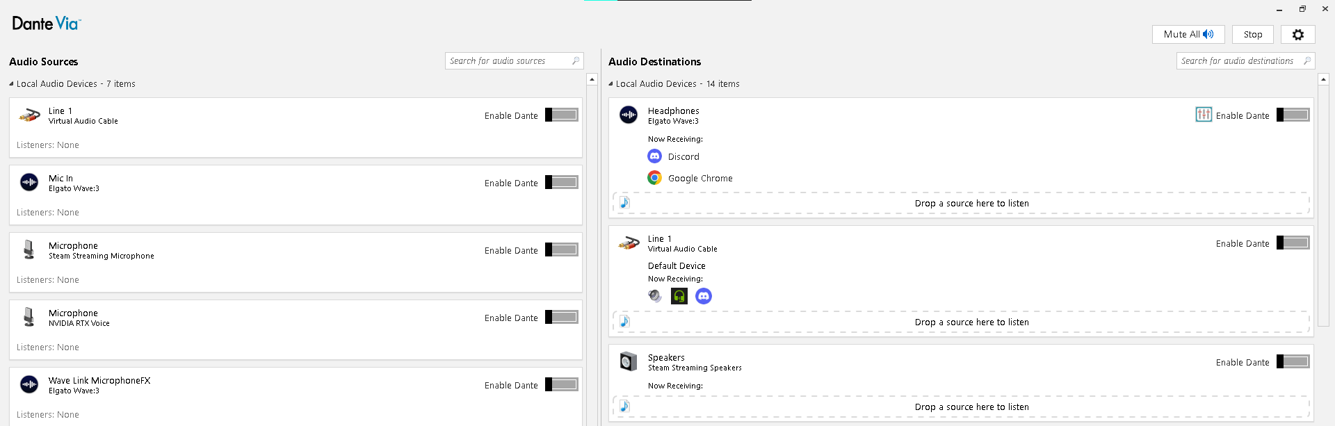Toggle Enable Dante for source Line 1
Image resolution: width=1335 pixels, height=426 pixels.
(x=562, y=115)
